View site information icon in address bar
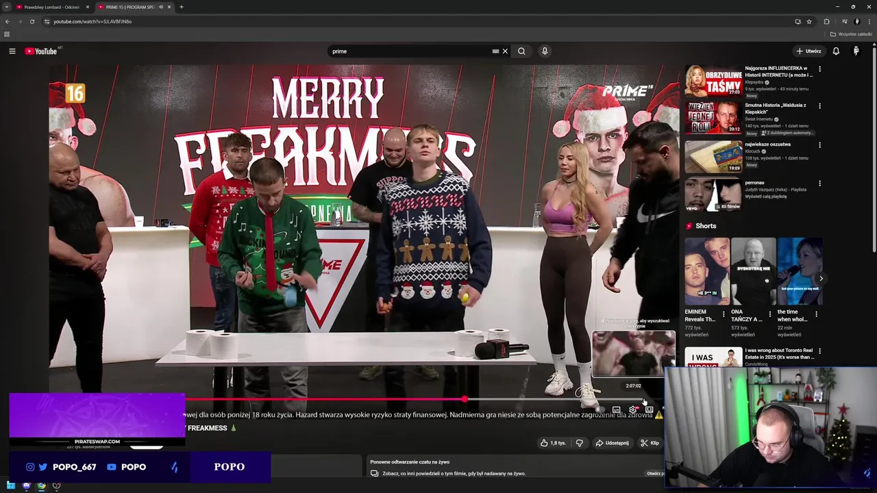The image size is (877, 493). tap(47, 21)
